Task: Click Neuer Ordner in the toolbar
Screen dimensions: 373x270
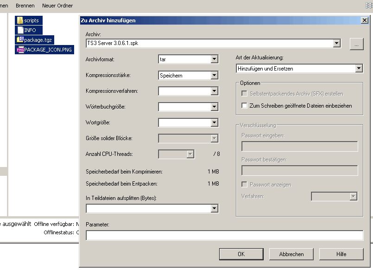Action: (57, 6)
